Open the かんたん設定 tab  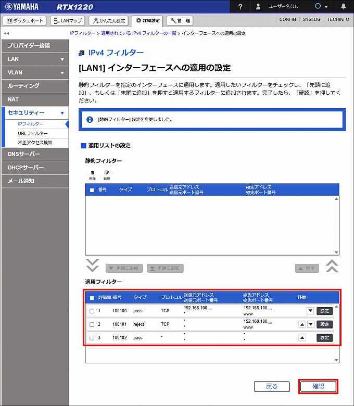tap(108, 20)
